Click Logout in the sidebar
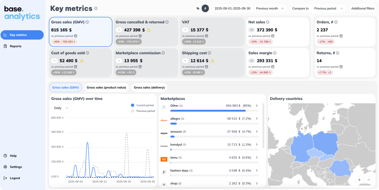 click(x=15, y=178)
